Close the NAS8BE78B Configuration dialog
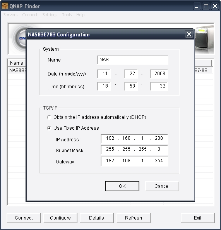The image size is (221, 230). click(189, 34)
